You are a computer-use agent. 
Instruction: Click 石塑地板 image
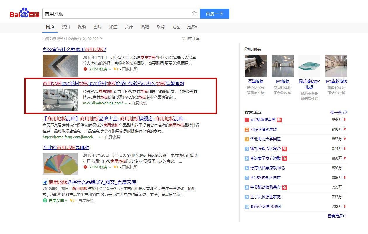pos(256,66)
